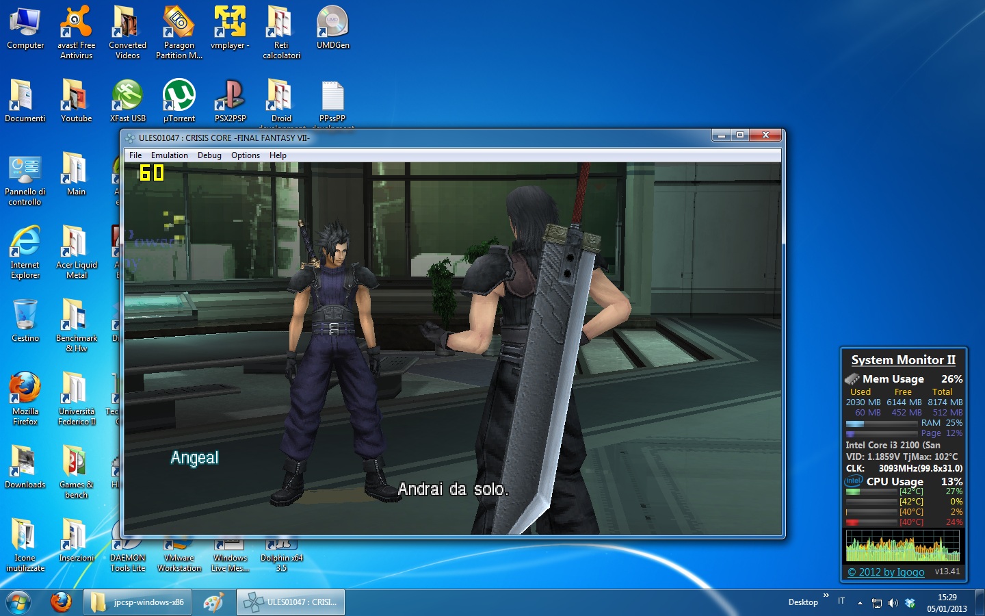Click the Windows Start button
This screenshot has height=616, width=985.
[18, 602]
